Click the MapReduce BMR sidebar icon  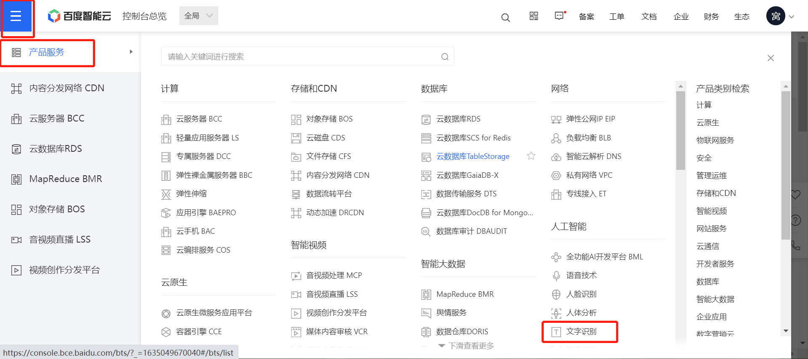click(x=16, y=179)
